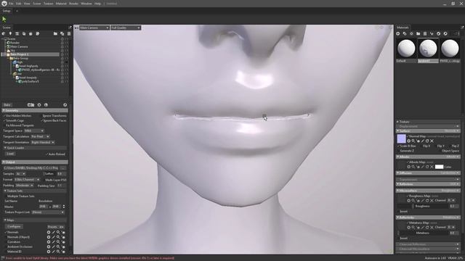
Task: Click first Scene toolbar add-object icon
Action: 4,34
